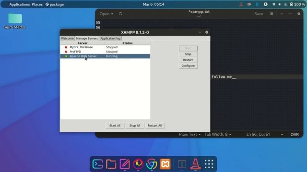Click ProFTPD red status icon
This screenshot has width=307, height=172.
[x=66, y=52]
